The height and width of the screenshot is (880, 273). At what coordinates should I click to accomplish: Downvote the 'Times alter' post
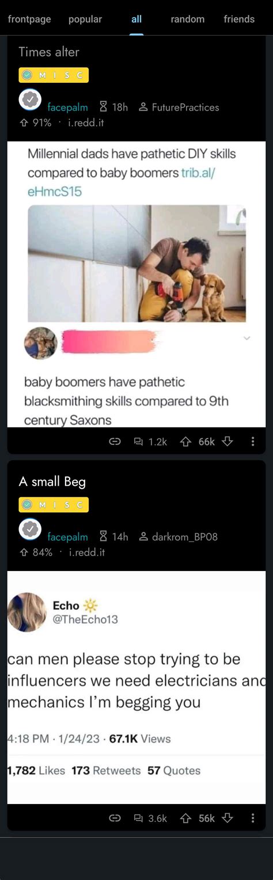point(227,441)
